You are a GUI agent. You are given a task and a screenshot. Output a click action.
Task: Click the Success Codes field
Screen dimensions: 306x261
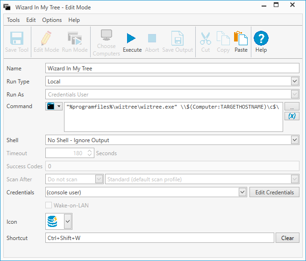pyautogui.click(x=172, y=166)
